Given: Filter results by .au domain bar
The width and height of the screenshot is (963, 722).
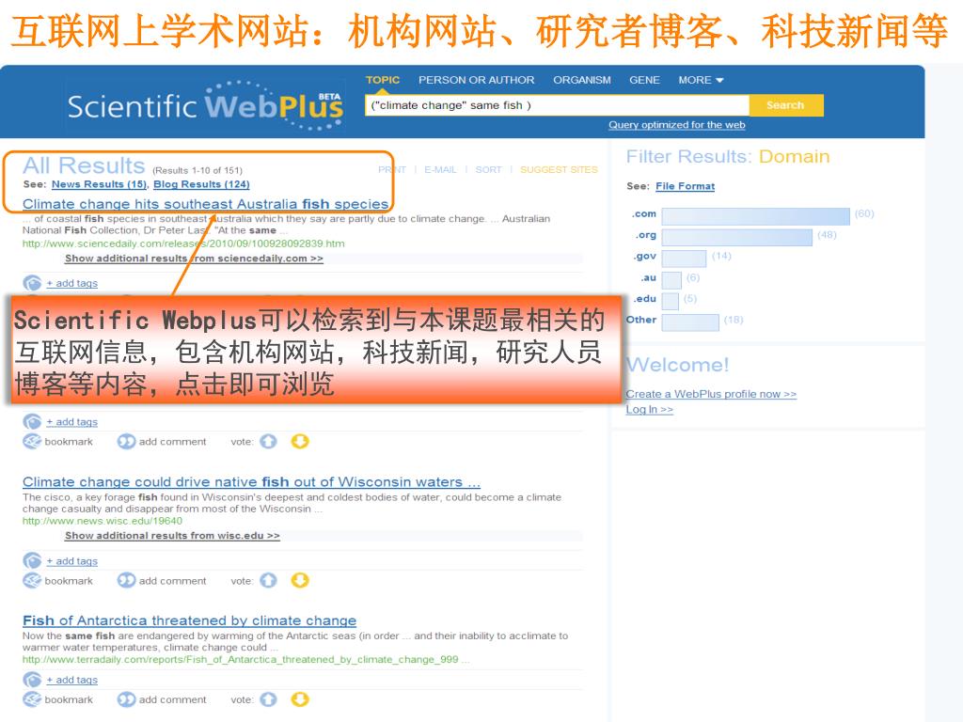Looking at the screenshot, I should pyautogui.click(x=671, y=280).
